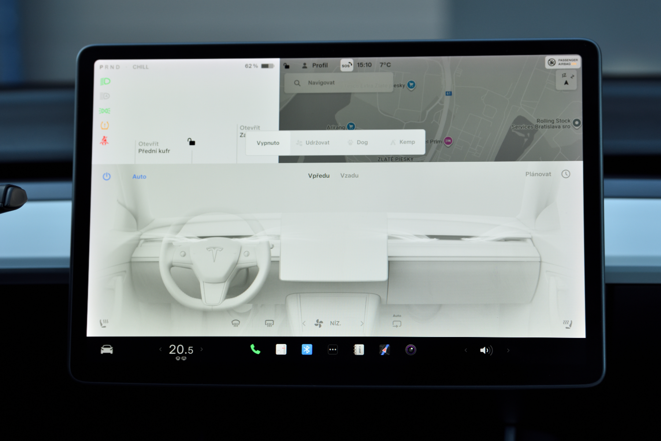Open the dashcam camera app
Image resolution: width=661 pixels, height=441 pixels.
tap(411, 350)
